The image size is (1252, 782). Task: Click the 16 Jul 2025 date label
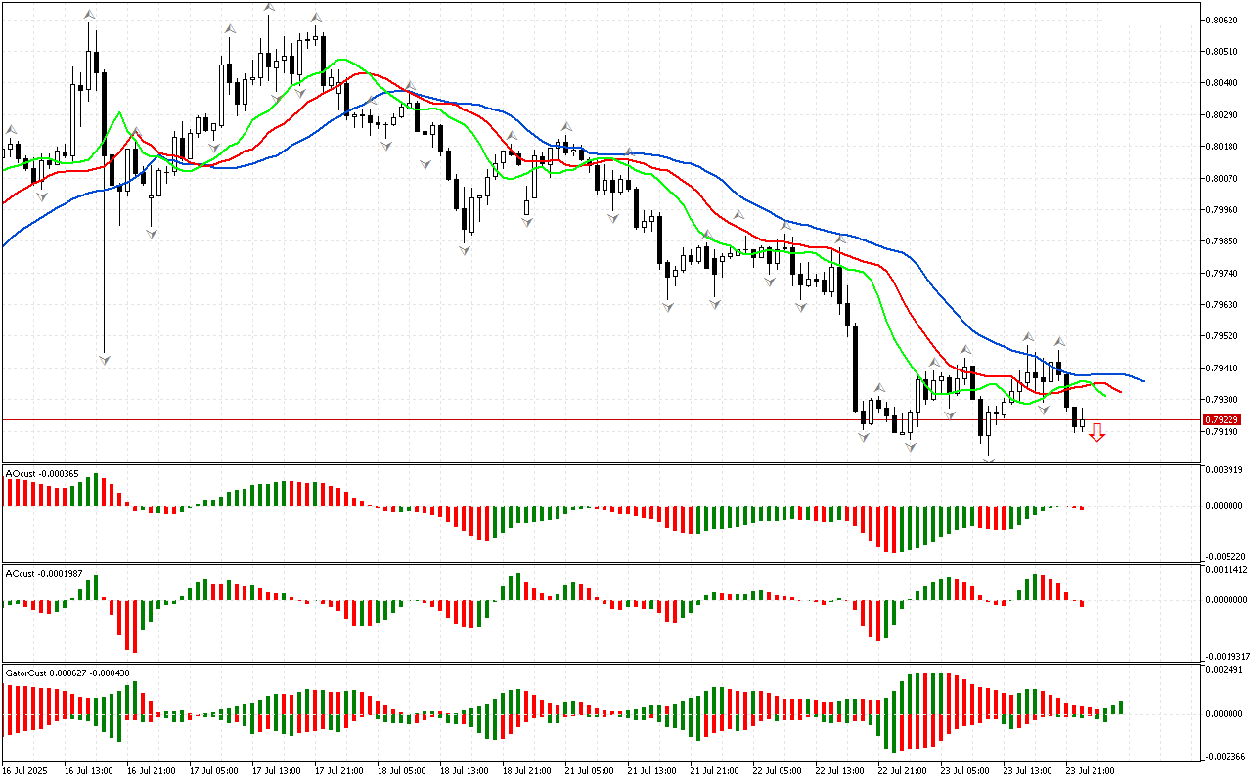pyautogui.click(x=25, y=770)
